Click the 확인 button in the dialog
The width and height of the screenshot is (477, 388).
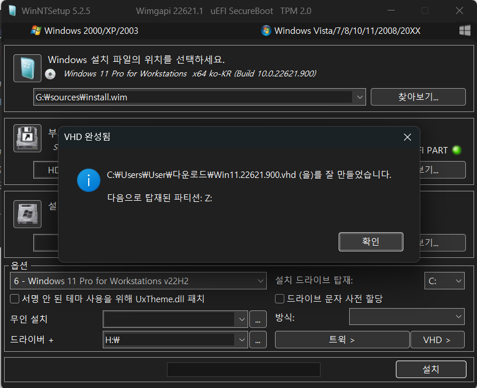[371, 242]
